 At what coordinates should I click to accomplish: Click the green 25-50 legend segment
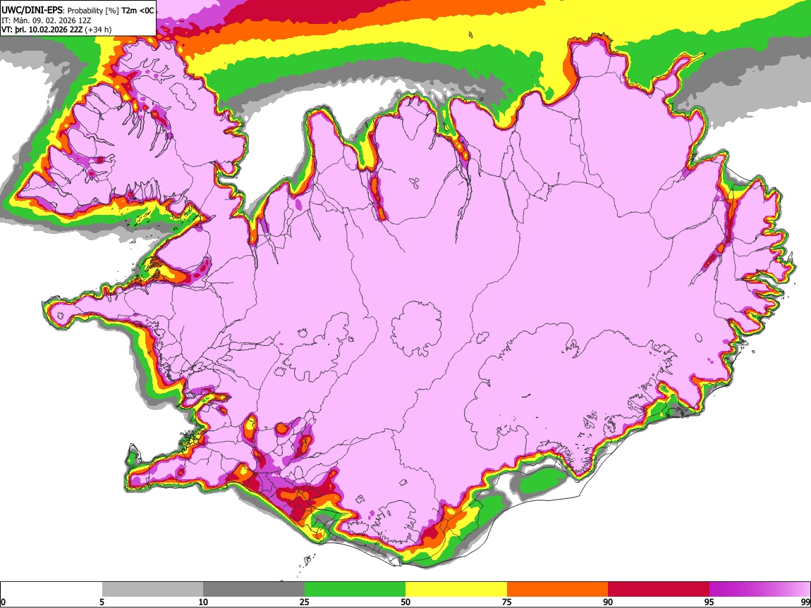point(355,589)
